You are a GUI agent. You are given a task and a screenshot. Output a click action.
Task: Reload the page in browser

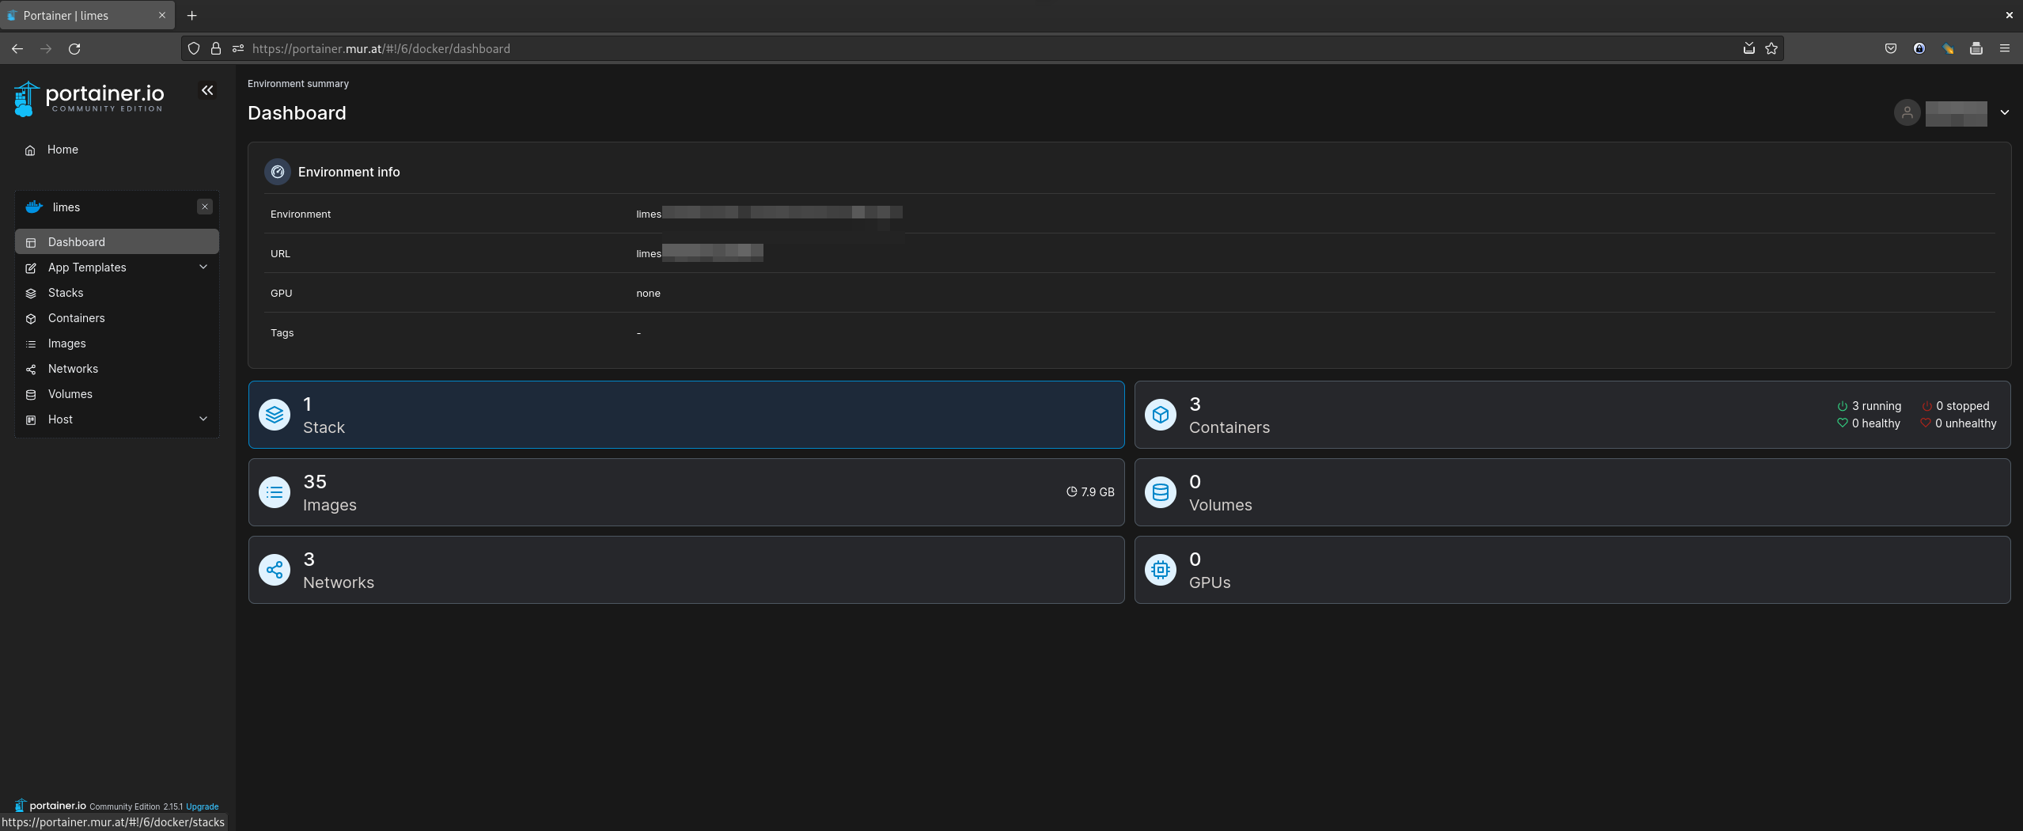[x=74, y=49]
